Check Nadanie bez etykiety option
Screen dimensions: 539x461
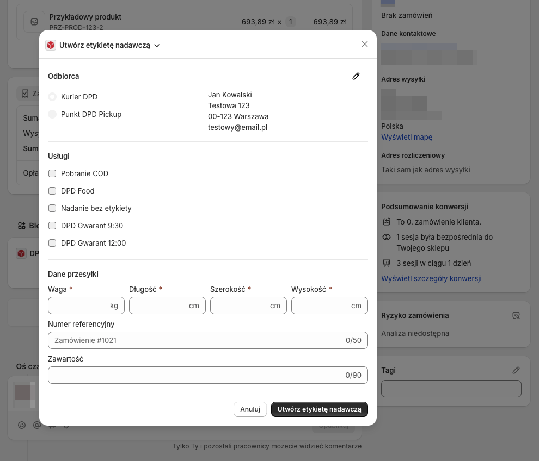pos(52,208)
